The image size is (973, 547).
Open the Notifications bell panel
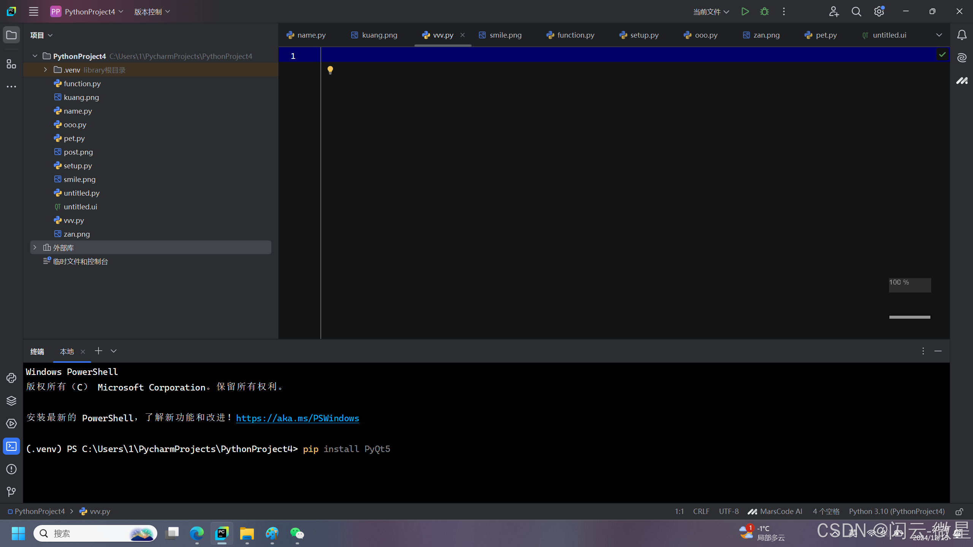[x=962, y=35]
